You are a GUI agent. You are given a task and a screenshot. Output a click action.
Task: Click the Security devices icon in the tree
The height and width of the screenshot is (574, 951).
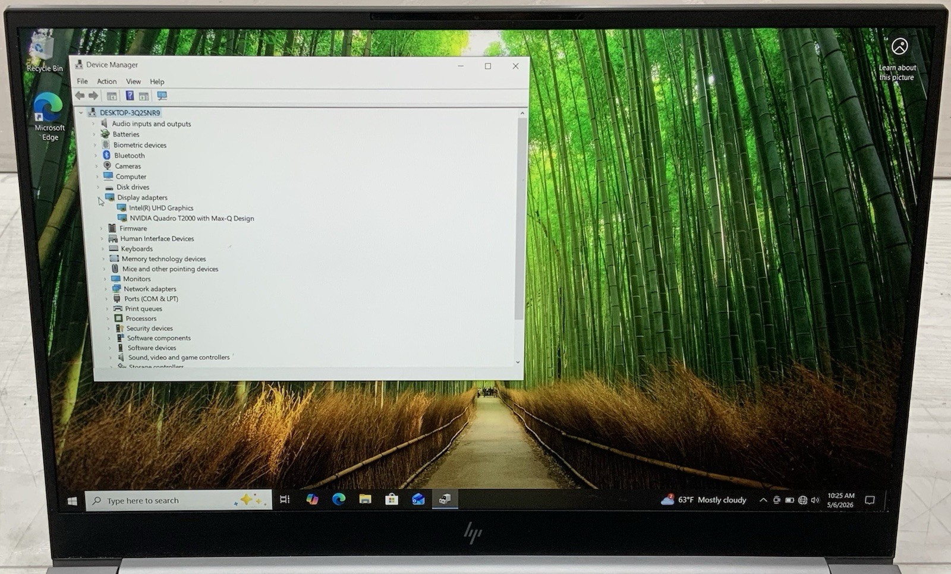click(119, 328)
